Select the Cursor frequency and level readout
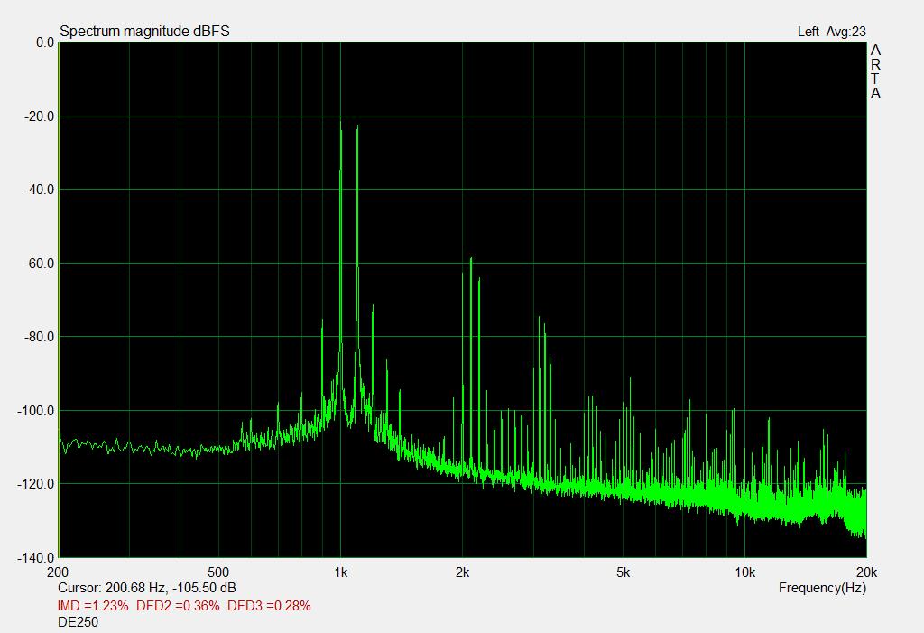The height and width of the screenshot is (633, 924). click(x=146, y=588)
